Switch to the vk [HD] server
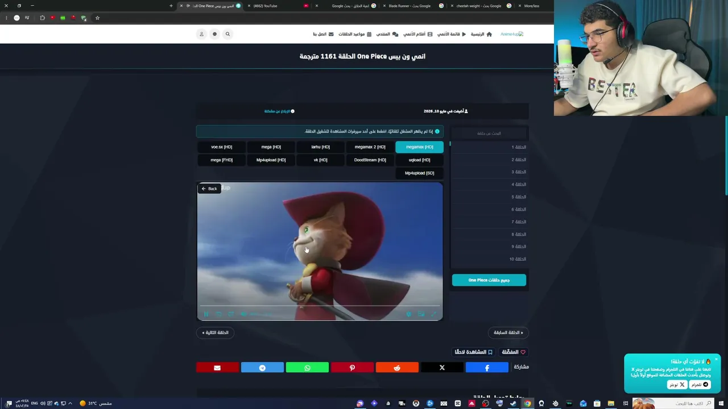Viewport: 728px width, 409px height. pyautogui.click(x=320, y=160)
